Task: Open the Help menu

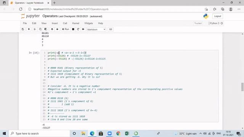Action: (101, 23)
